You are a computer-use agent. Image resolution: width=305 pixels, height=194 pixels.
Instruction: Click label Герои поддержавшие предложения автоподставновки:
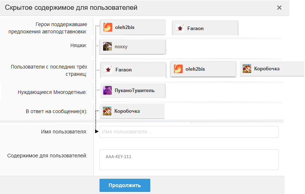48,28
